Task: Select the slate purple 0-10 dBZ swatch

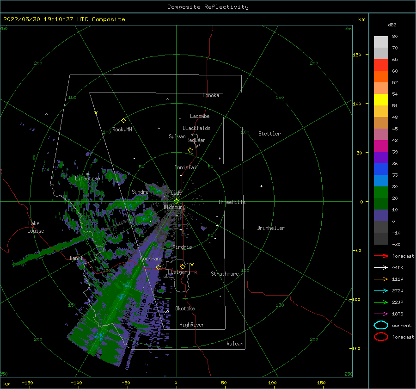Action: (x=381, y=216)
